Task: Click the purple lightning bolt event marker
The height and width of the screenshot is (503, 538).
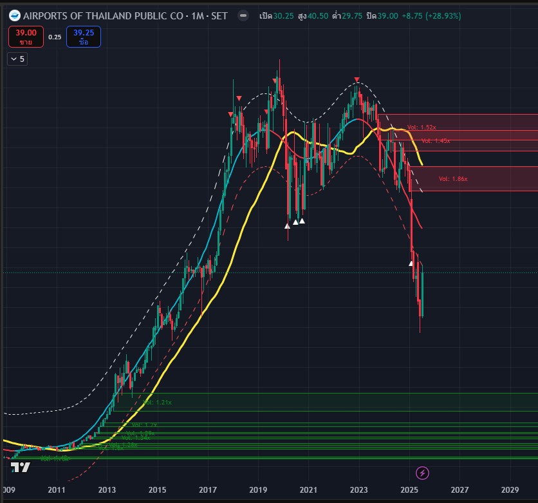Action: pos(422,473)
